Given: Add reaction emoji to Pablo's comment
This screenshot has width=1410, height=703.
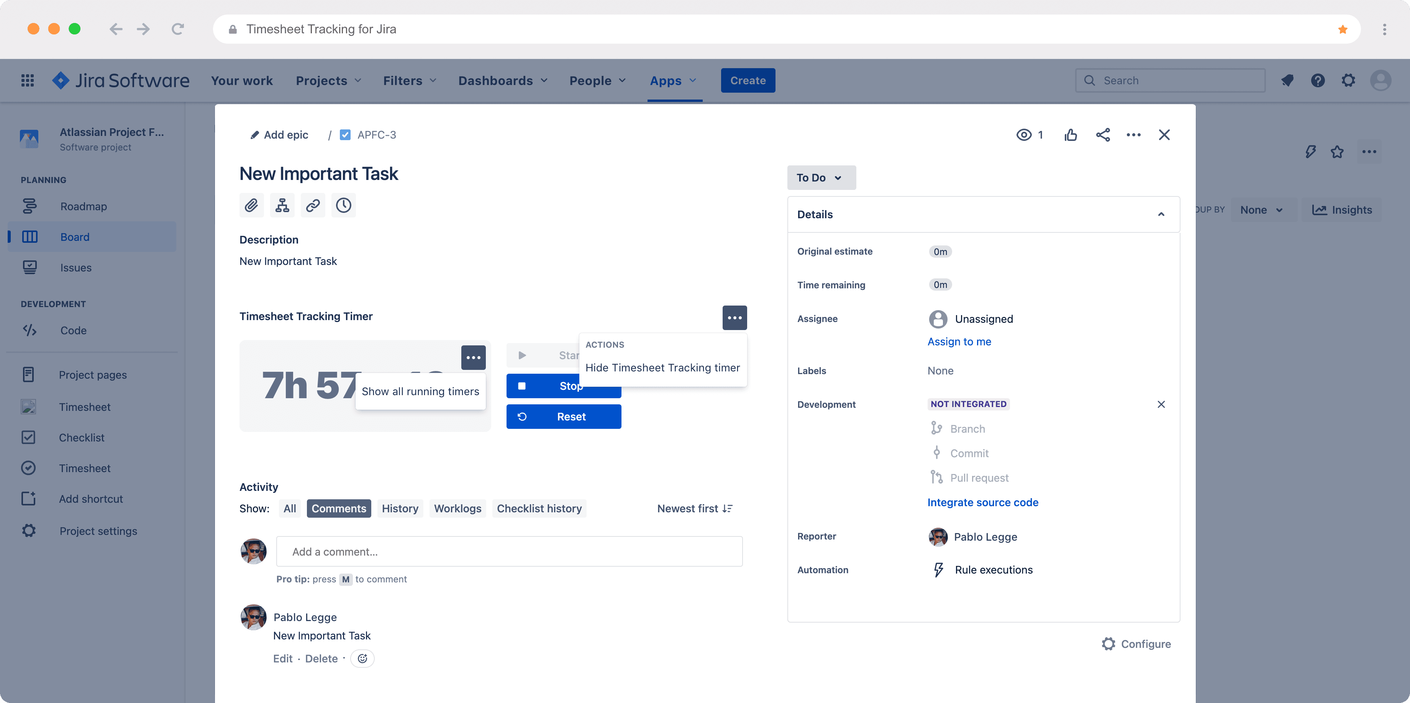Looking at the screenshot, I should [362, 659].
